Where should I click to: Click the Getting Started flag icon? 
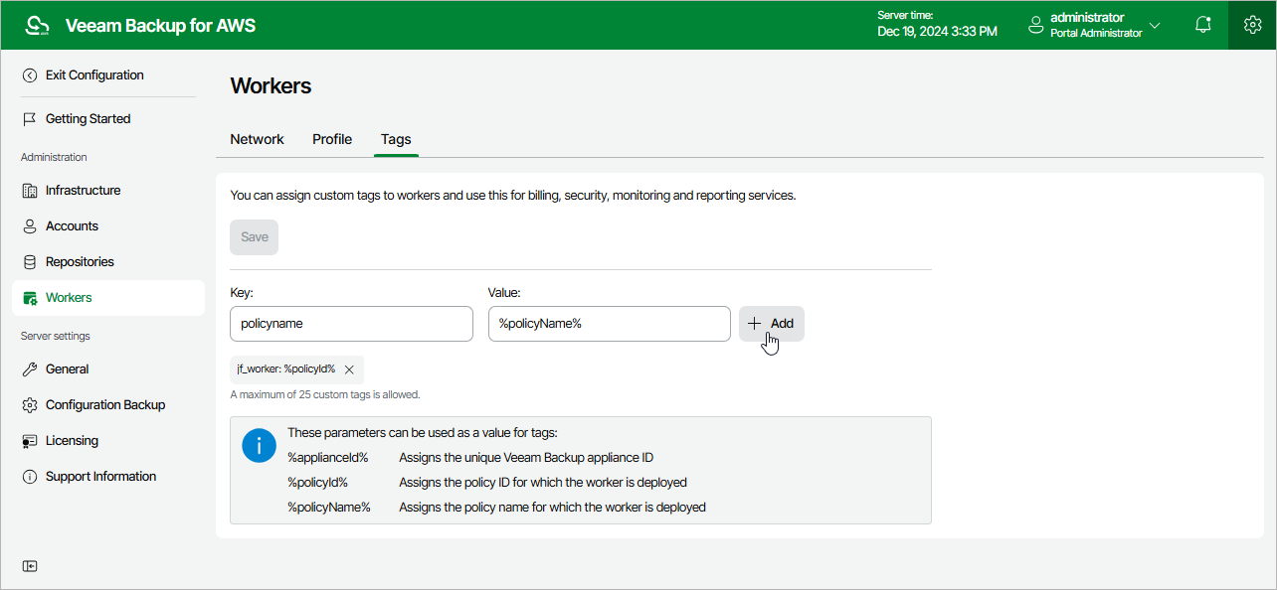[30, 119]
